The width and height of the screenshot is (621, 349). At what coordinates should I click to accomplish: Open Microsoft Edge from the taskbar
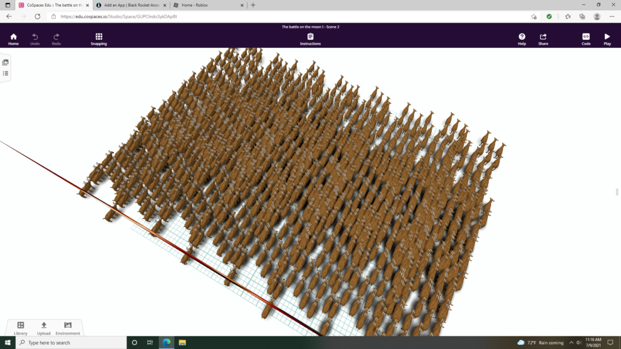tap(166, 343)
